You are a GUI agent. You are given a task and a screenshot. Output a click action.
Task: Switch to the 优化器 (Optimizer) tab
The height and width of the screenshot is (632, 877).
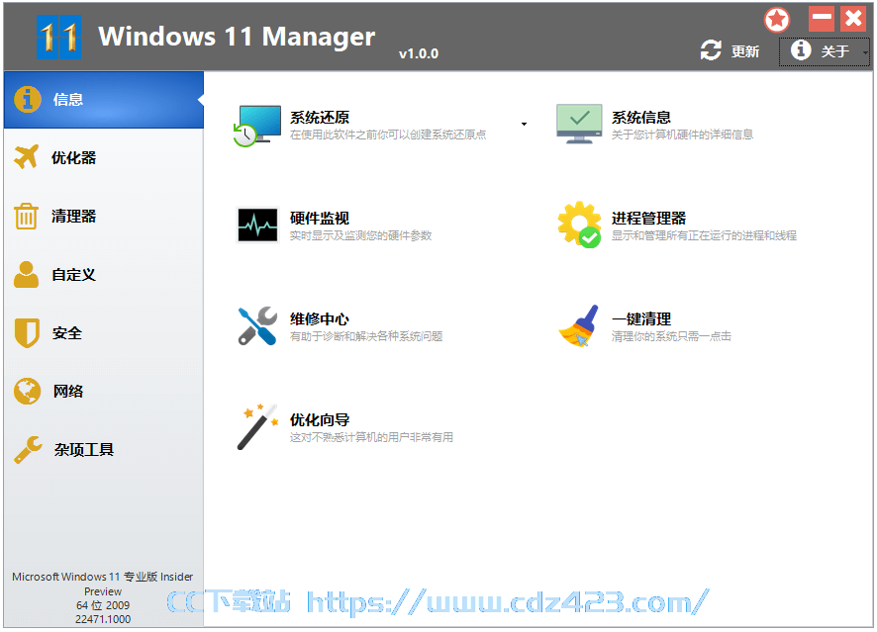(x=104, y=157)
